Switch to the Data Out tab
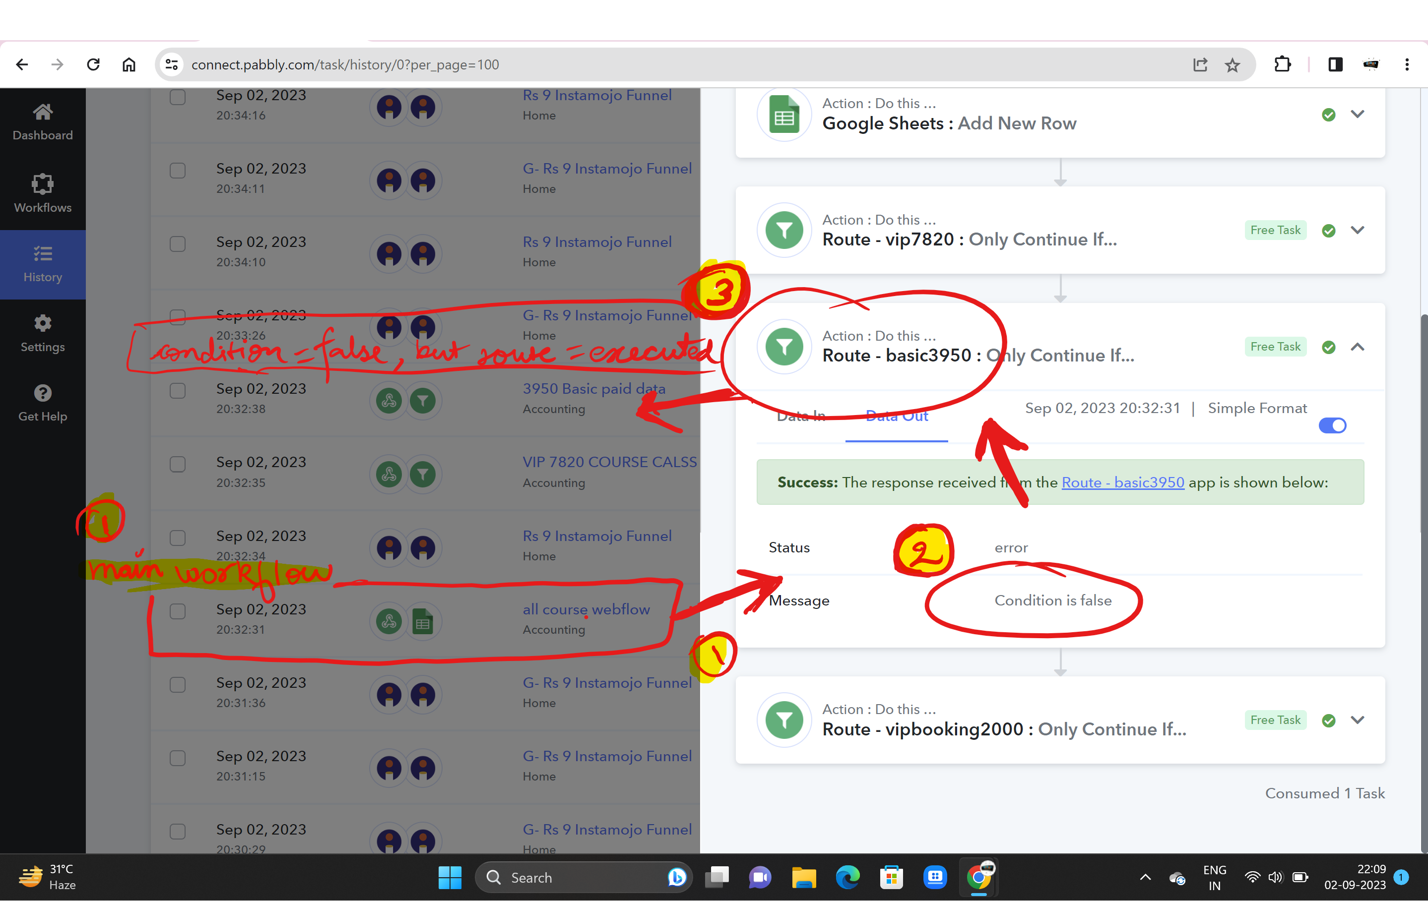The image size is (1428, 901). (897, 416)
